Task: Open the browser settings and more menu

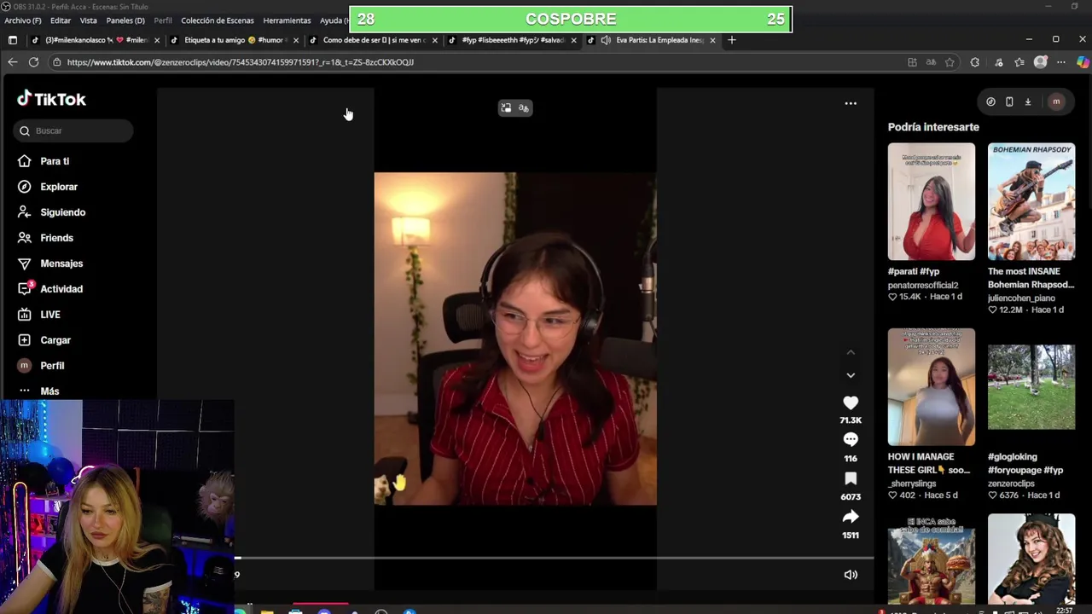Action: 1061,62
